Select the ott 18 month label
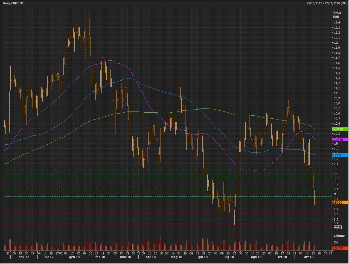 click(309, 257)
